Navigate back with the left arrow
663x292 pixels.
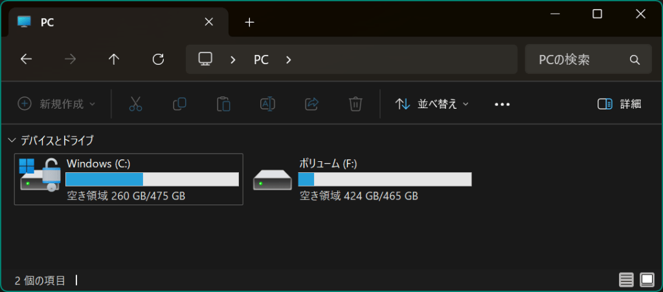26,60
